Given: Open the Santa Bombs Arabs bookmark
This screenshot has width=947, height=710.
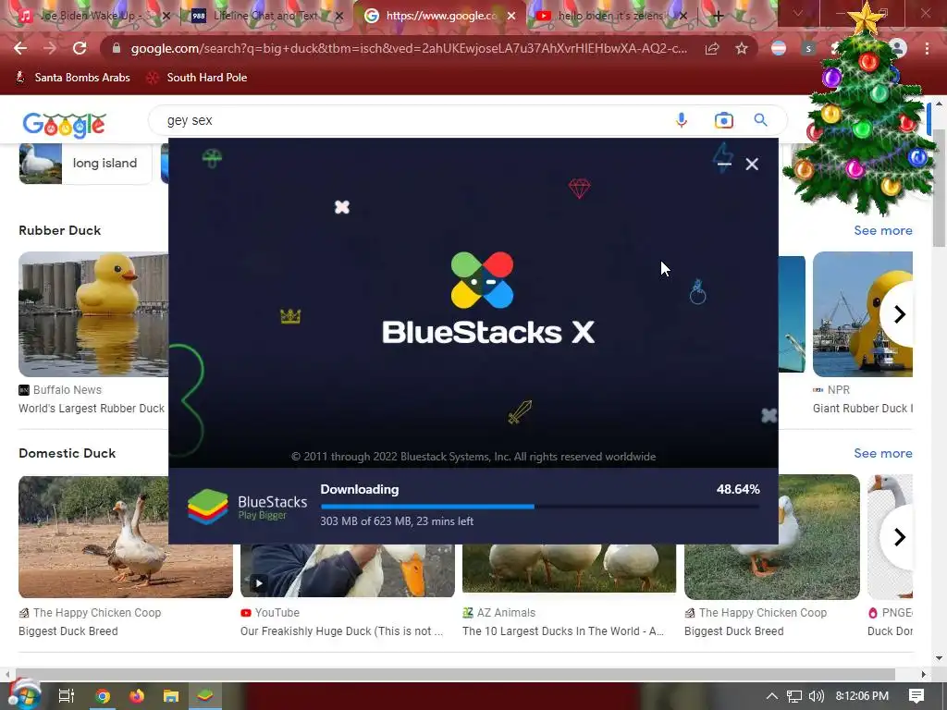Looking at the screenshot, I should click(72, 78).
